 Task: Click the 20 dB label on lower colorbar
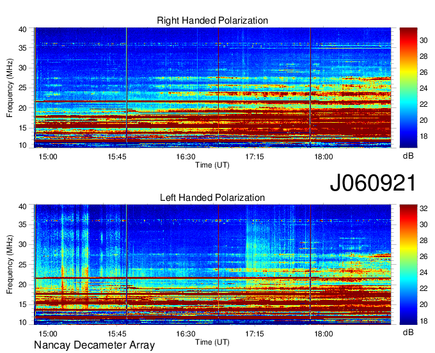pos(423,304)
